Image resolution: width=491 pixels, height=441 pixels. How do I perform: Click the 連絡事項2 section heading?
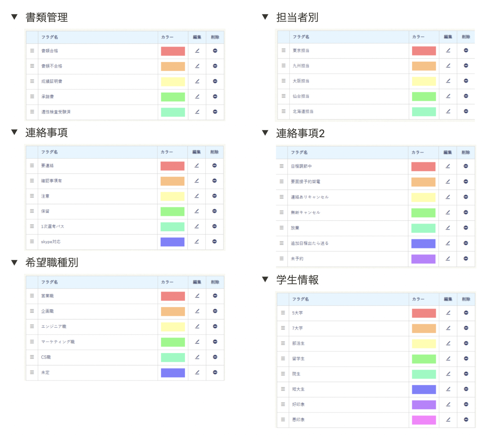click(x=300, y=133)
